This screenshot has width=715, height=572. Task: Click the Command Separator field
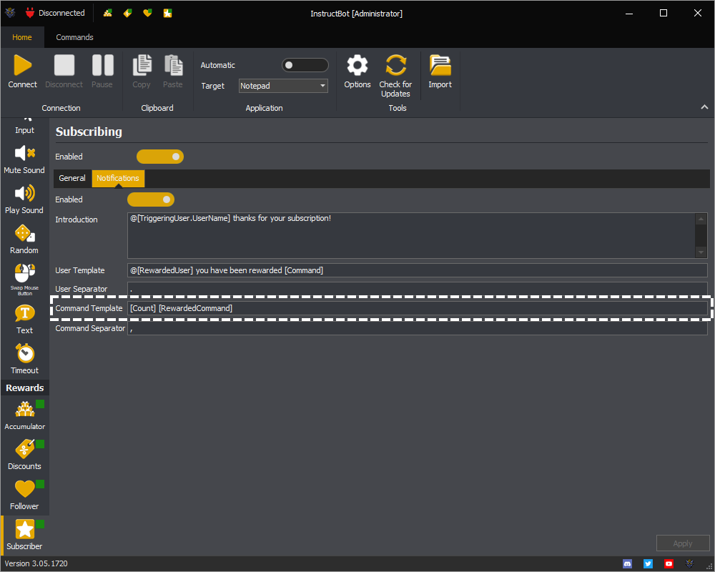[418, 328]
